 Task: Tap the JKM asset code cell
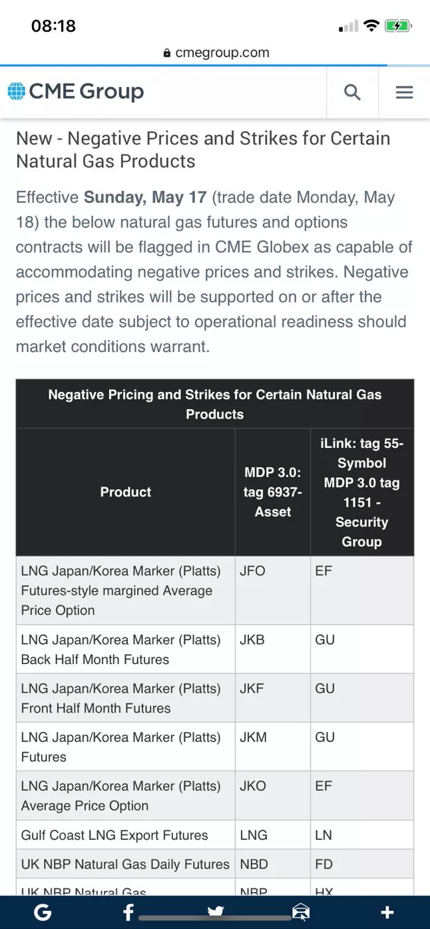(x=254, y=737)
